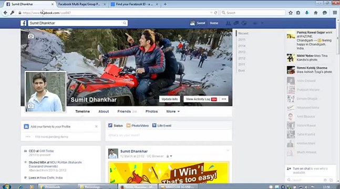Open the About tab
The height and width of the screenshot is (189, 340).
[104, 111]
